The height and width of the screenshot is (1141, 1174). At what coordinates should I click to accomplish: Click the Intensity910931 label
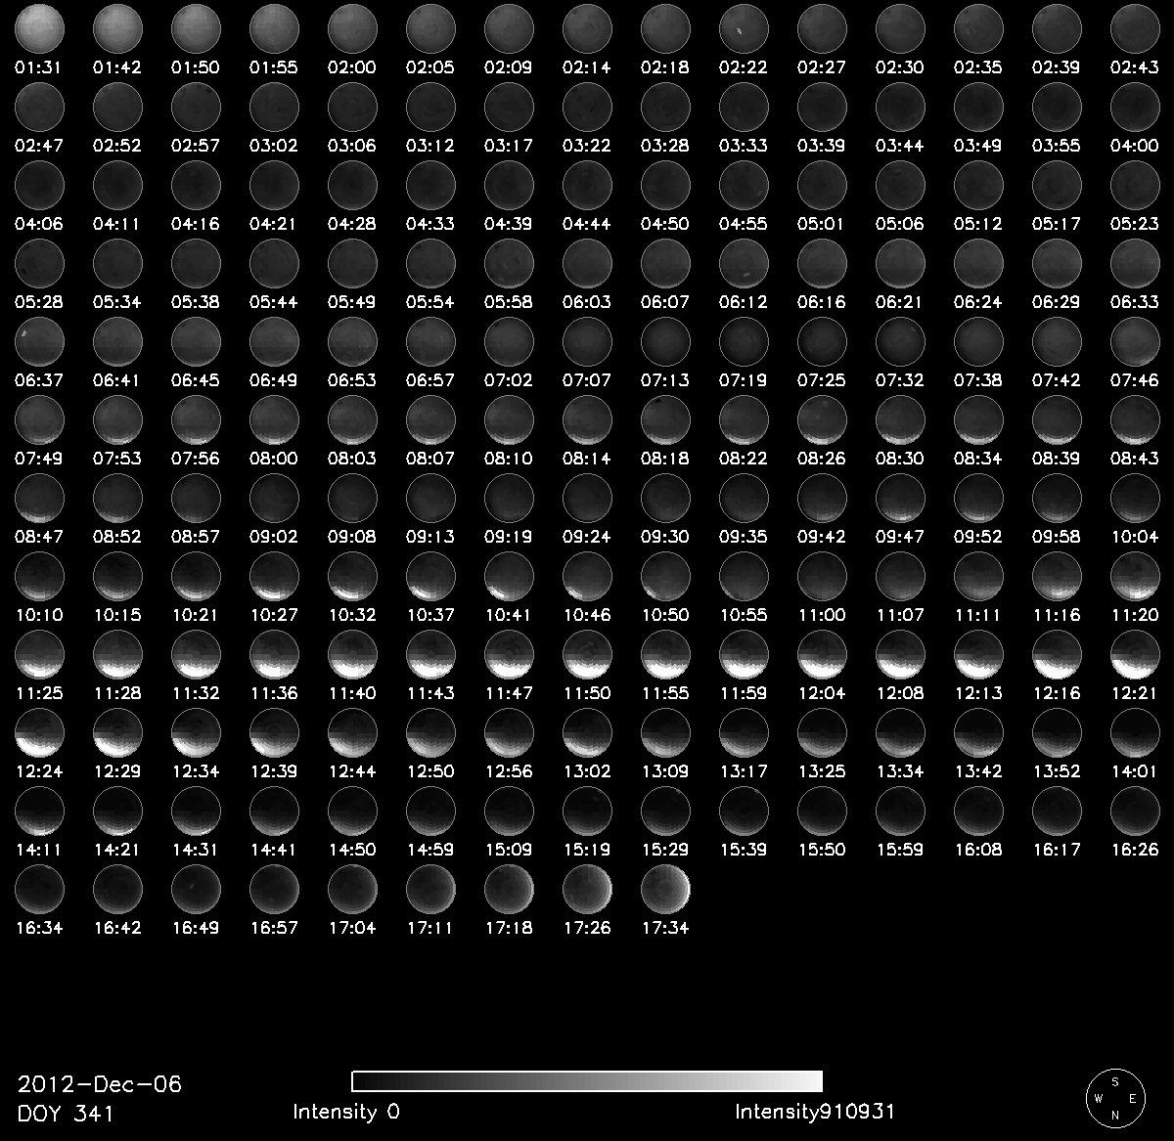click(814, 1112)
